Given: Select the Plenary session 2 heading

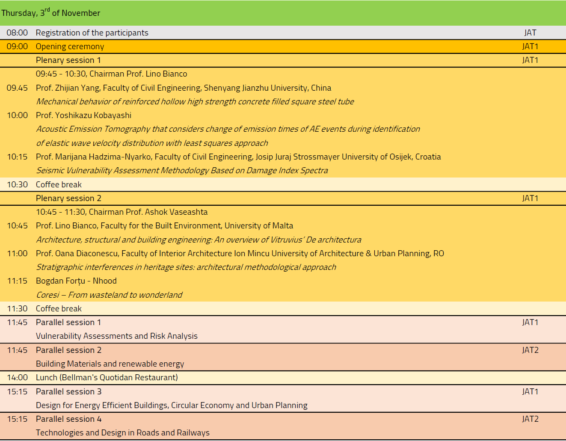Looking at the screenshot, I should click(x=68, y=198).
